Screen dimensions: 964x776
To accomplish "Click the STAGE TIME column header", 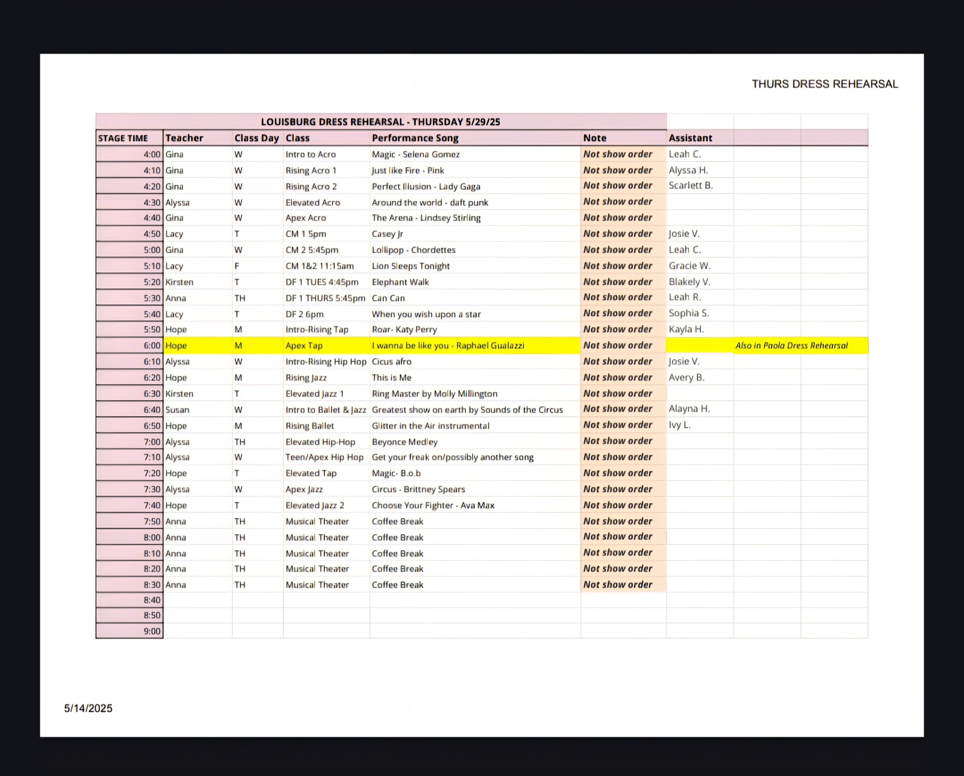I will coord(129,138).
